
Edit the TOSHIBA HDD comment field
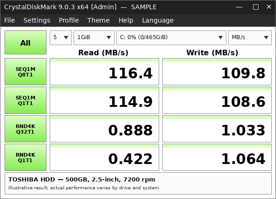138,183
